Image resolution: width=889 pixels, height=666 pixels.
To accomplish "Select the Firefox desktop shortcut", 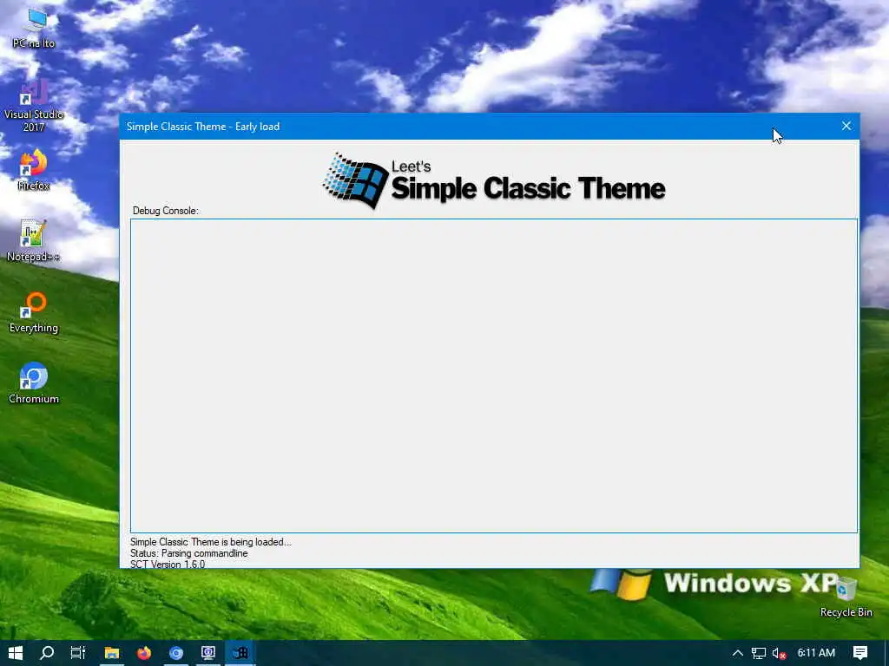I will (x=34, y=170).
